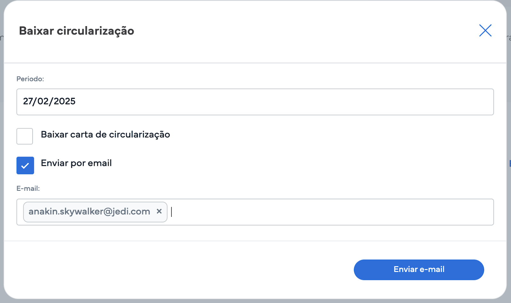Enable Baixar carta de circularização checkbox
The width and height of the screenshot is (511, 303).
pyautogui.click(x=25, y=136)
